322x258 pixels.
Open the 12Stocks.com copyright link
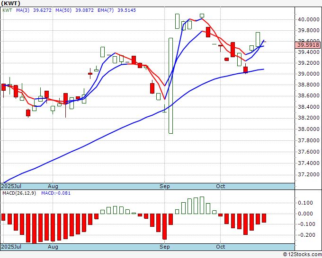coord(302,255)
